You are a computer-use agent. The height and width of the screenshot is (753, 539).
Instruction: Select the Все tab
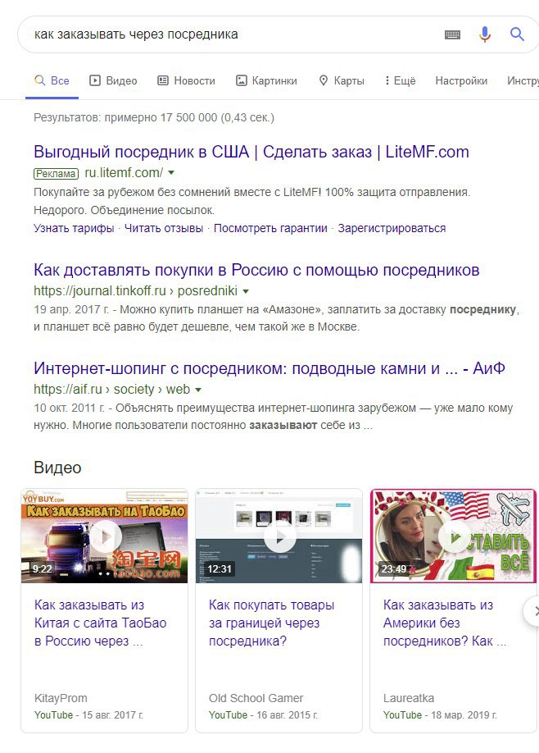click(x=52, y=80)
